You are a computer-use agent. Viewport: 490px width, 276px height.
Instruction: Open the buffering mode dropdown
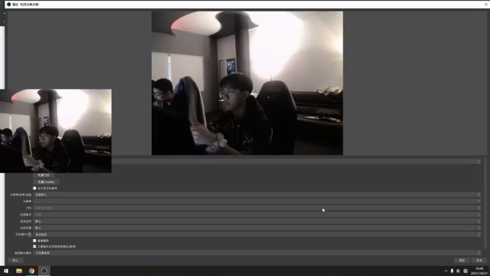(x=257, y=234)
